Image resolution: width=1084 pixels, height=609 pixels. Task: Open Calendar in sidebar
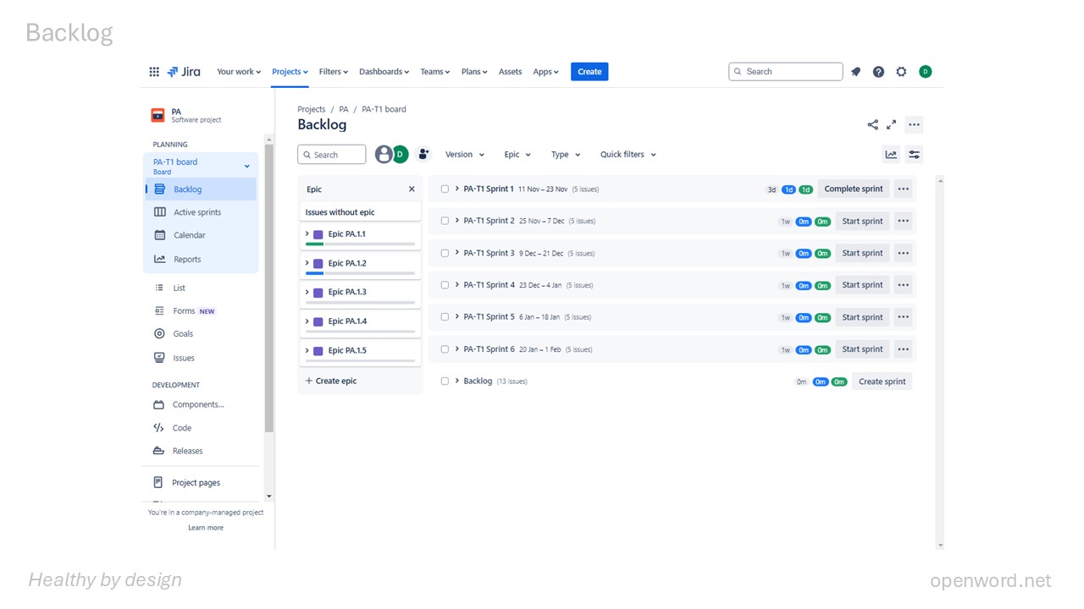(x=201, y=235)
